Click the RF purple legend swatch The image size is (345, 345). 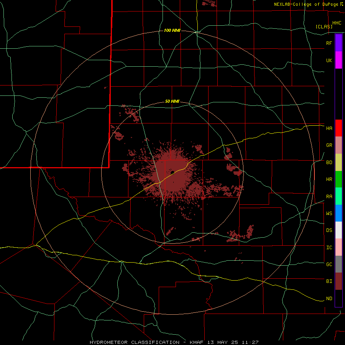coord(338,43)
